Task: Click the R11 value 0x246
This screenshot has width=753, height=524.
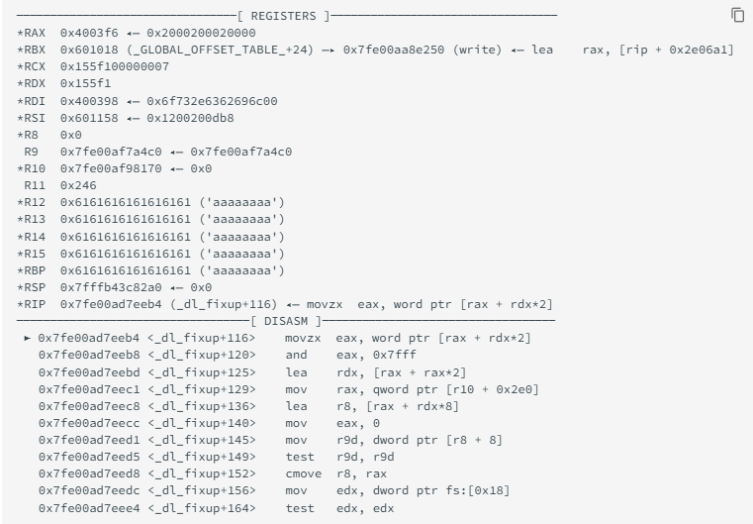Action: point(78,185)
